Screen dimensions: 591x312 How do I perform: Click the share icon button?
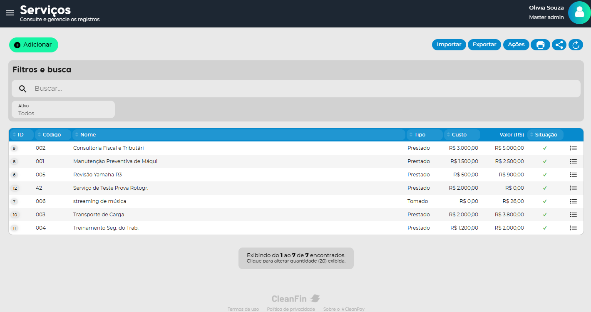click(559, 45)
